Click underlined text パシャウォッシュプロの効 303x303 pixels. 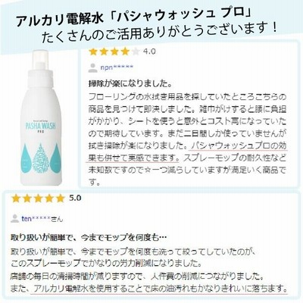pyautogui.click(x=239, y=146)
